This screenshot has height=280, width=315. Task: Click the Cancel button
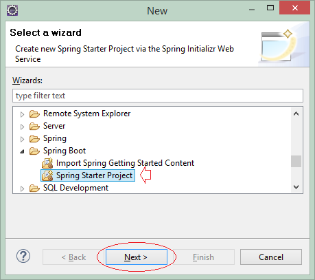[x=271, y=257]
